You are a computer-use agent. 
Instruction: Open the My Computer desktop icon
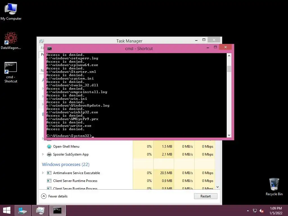(11, 12)
